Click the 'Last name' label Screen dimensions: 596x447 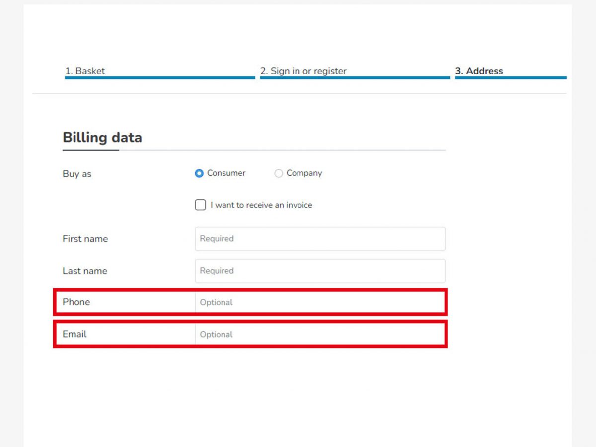85,271
